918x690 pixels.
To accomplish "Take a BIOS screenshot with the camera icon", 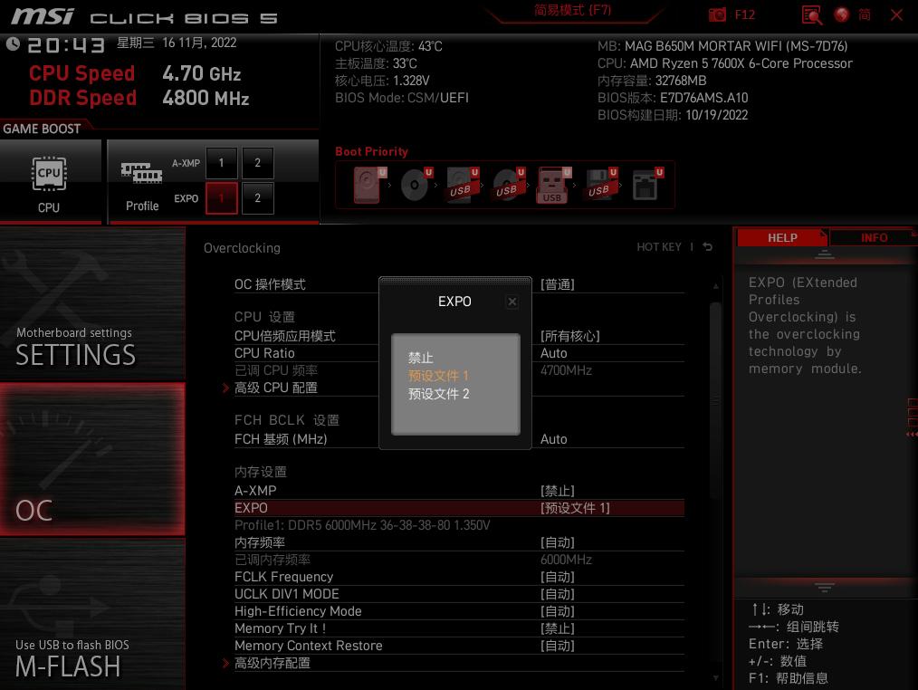I will [x=717, y=15].
